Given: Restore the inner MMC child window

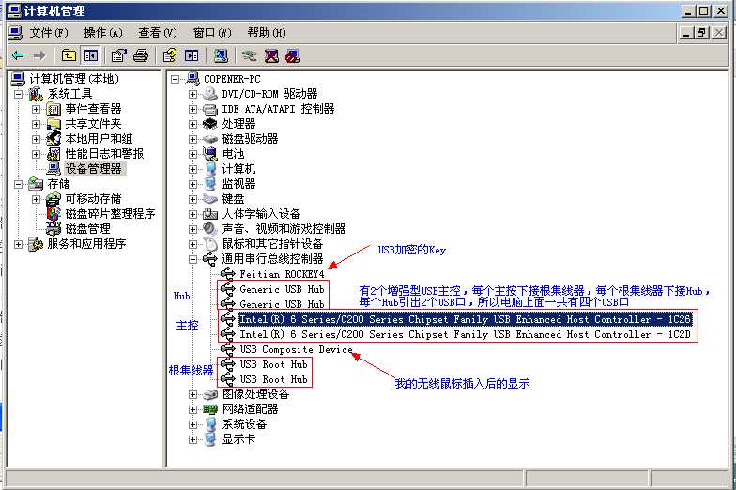Looking at the screenshot, I should [702, 33].
